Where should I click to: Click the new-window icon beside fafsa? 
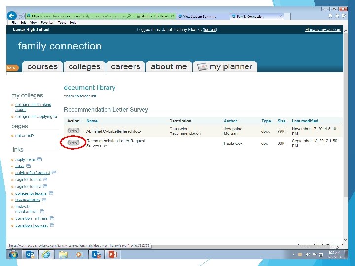28,166
